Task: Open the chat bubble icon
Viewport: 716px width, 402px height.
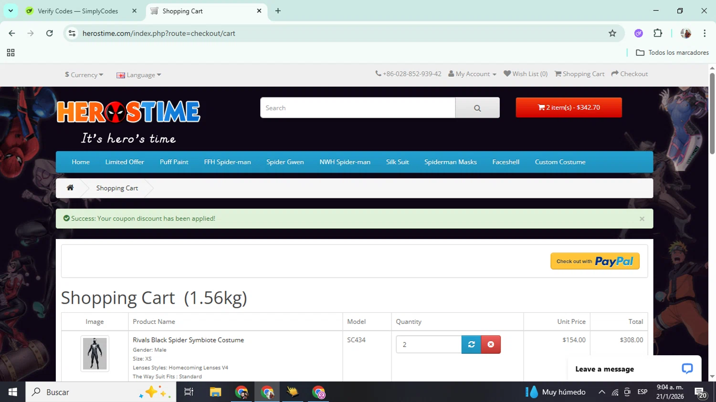Action: 687,369
